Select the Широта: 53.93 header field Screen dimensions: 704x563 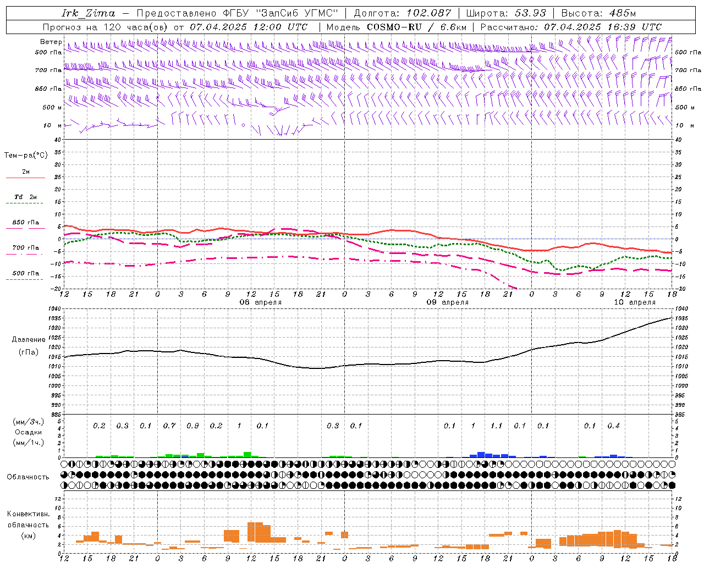(506, 13)
